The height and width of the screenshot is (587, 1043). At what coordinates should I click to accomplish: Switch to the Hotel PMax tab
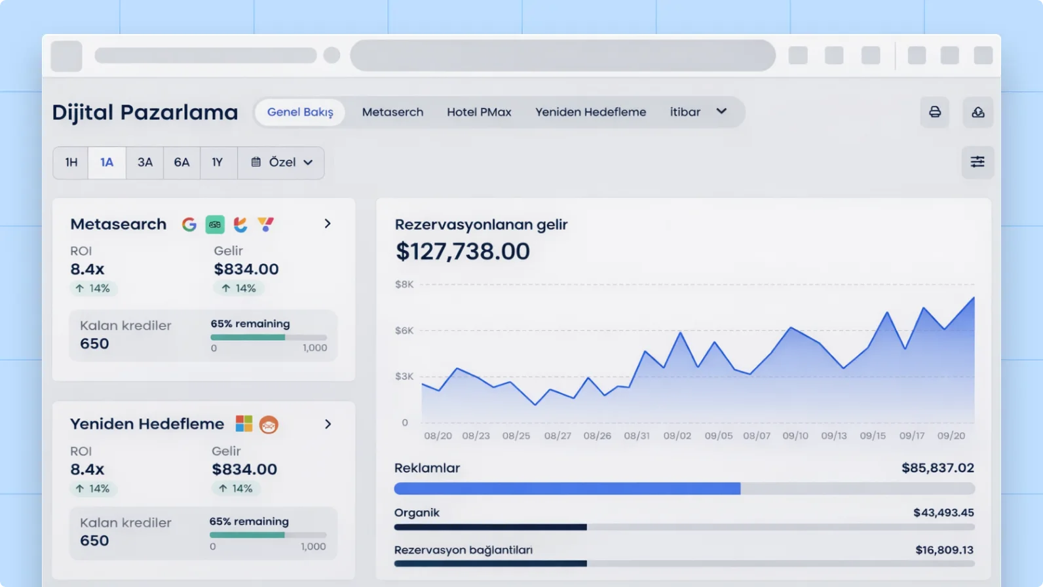click(479, 112)
